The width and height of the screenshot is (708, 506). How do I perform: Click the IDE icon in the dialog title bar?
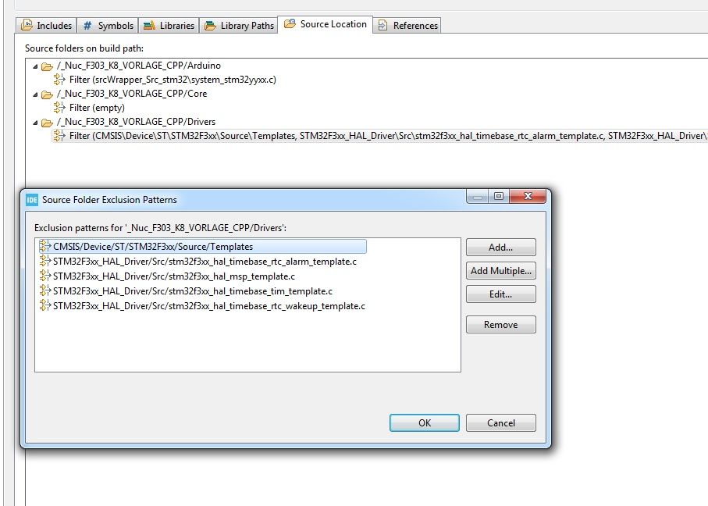(30, 199)
